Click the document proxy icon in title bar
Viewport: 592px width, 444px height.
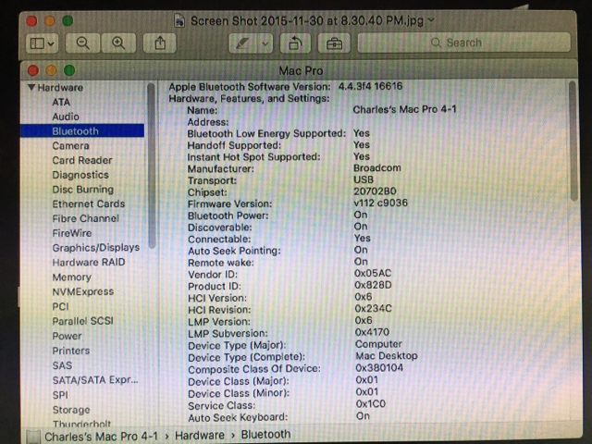(x=179, y=20)
